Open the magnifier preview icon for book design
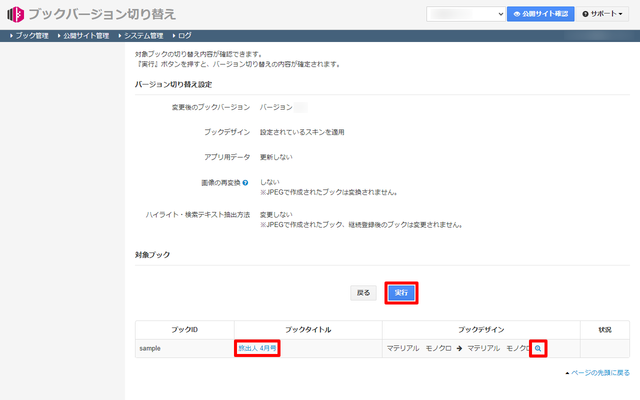640x400 pixels. pyautogui.click(x=538, y=348)
